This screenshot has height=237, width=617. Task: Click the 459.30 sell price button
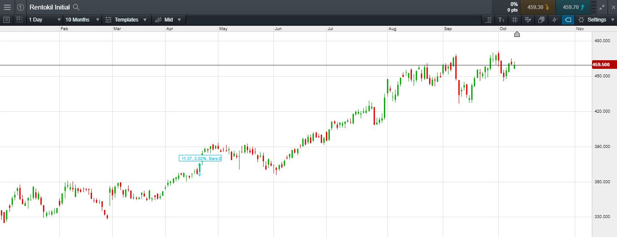[x=537, y=7]
